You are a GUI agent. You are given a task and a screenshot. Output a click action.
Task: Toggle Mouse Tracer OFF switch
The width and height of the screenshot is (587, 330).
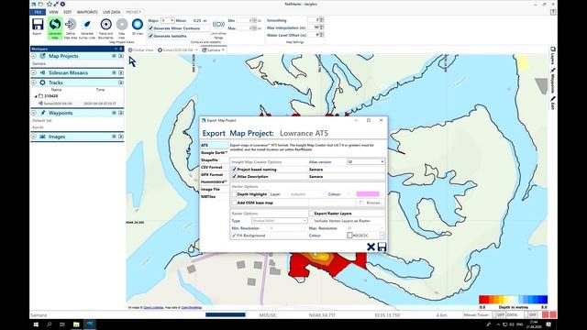pos(499,315)
